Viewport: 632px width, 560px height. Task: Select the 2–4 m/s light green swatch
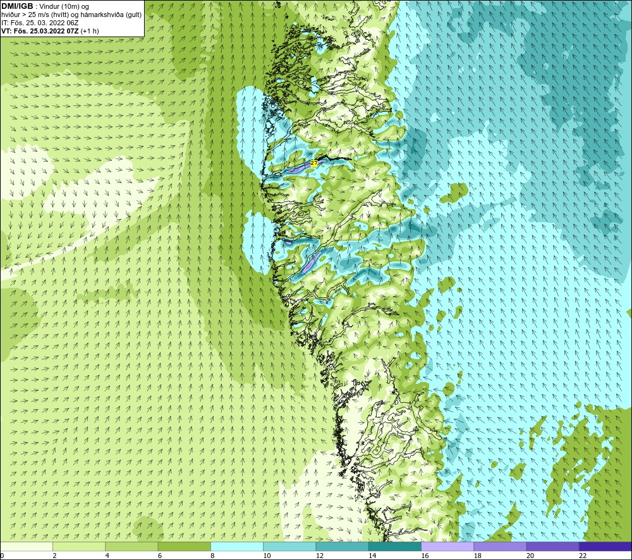(79, 546)
